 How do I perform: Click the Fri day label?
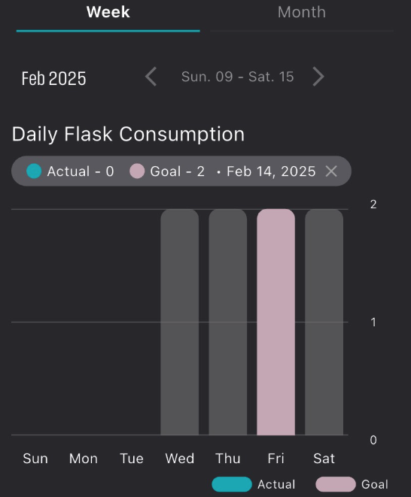tap(276, 459)
